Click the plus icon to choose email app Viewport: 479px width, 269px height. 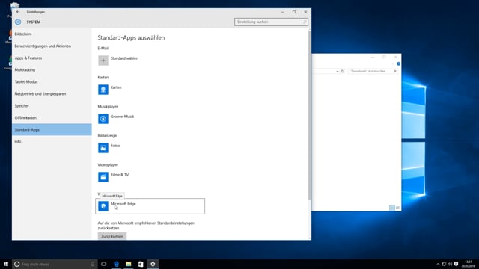(x=103, y=61)
